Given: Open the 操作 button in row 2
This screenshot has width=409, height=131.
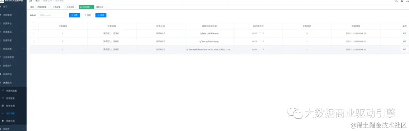Looking at the screenshot, I should click(x=404, y=41).
